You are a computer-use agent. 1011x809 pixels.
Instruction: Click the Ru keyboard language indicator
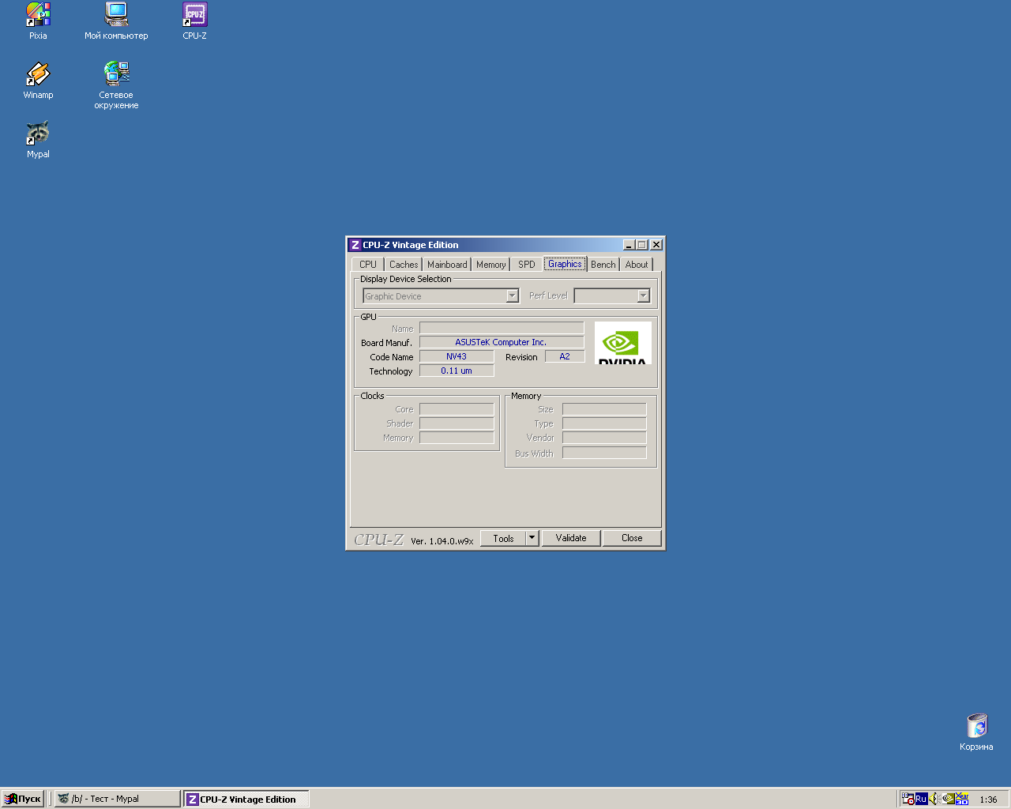pyautogui.click(x=921, y=799)
